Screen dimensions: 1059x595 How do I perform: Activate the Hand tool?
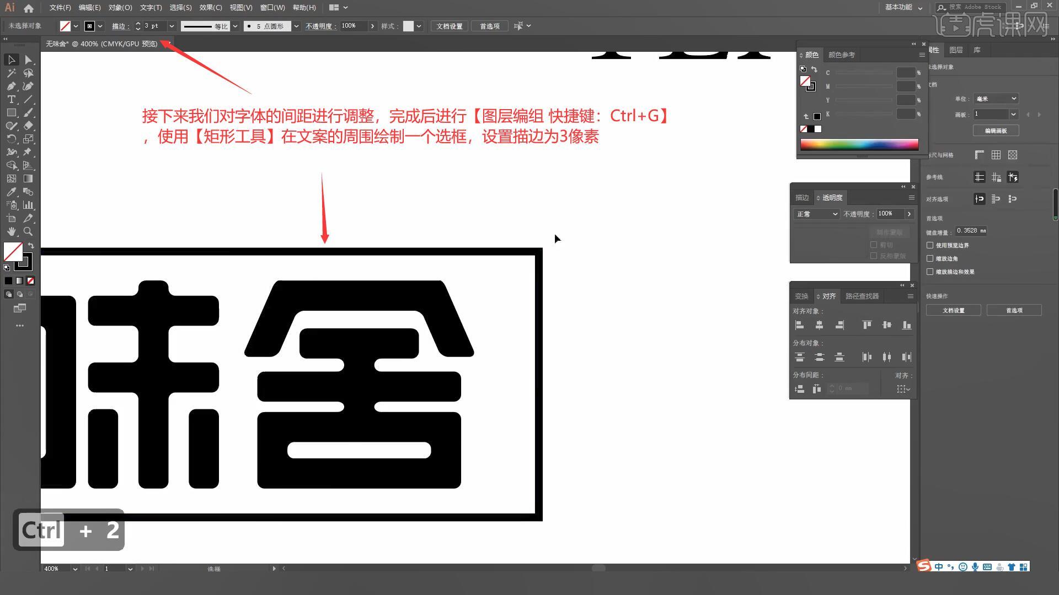click(x=11, y=232)
